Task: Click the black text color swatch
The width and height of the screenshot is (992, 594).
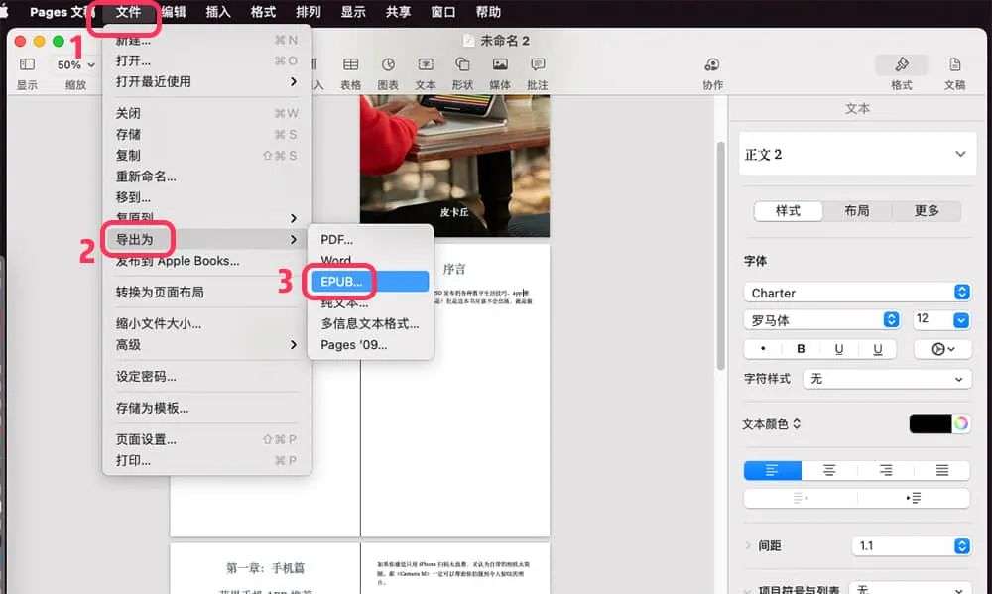Action: [930, 423]
